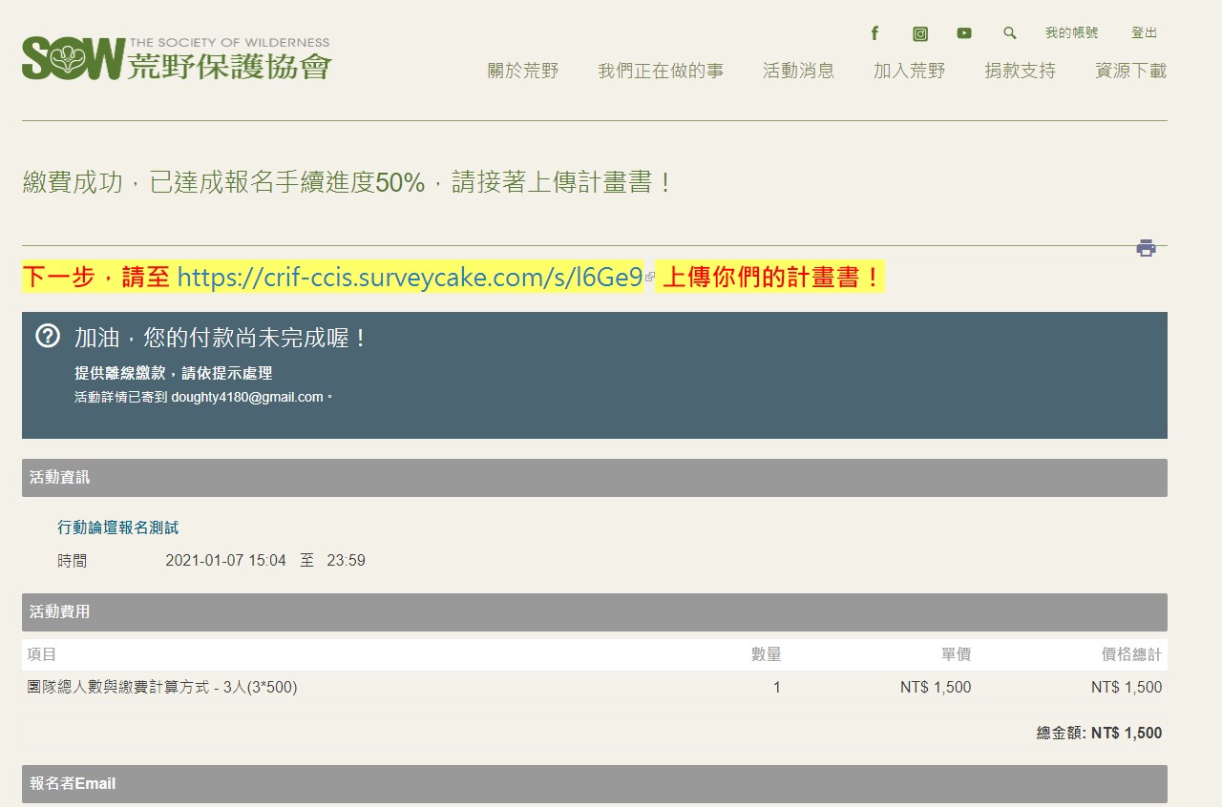
Task: Open the YouTube icon link
Action: point(964,33)
